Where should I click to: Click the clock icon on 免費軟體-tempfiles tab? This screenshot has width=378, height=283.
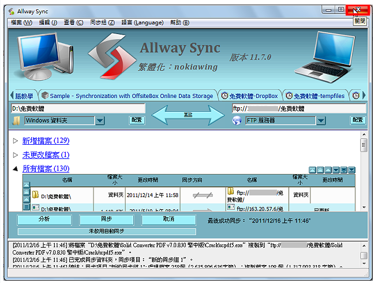click(289, 96)
